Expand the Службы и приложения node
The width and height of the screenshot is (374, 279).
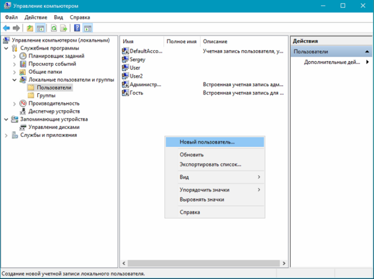click(6, 136)
